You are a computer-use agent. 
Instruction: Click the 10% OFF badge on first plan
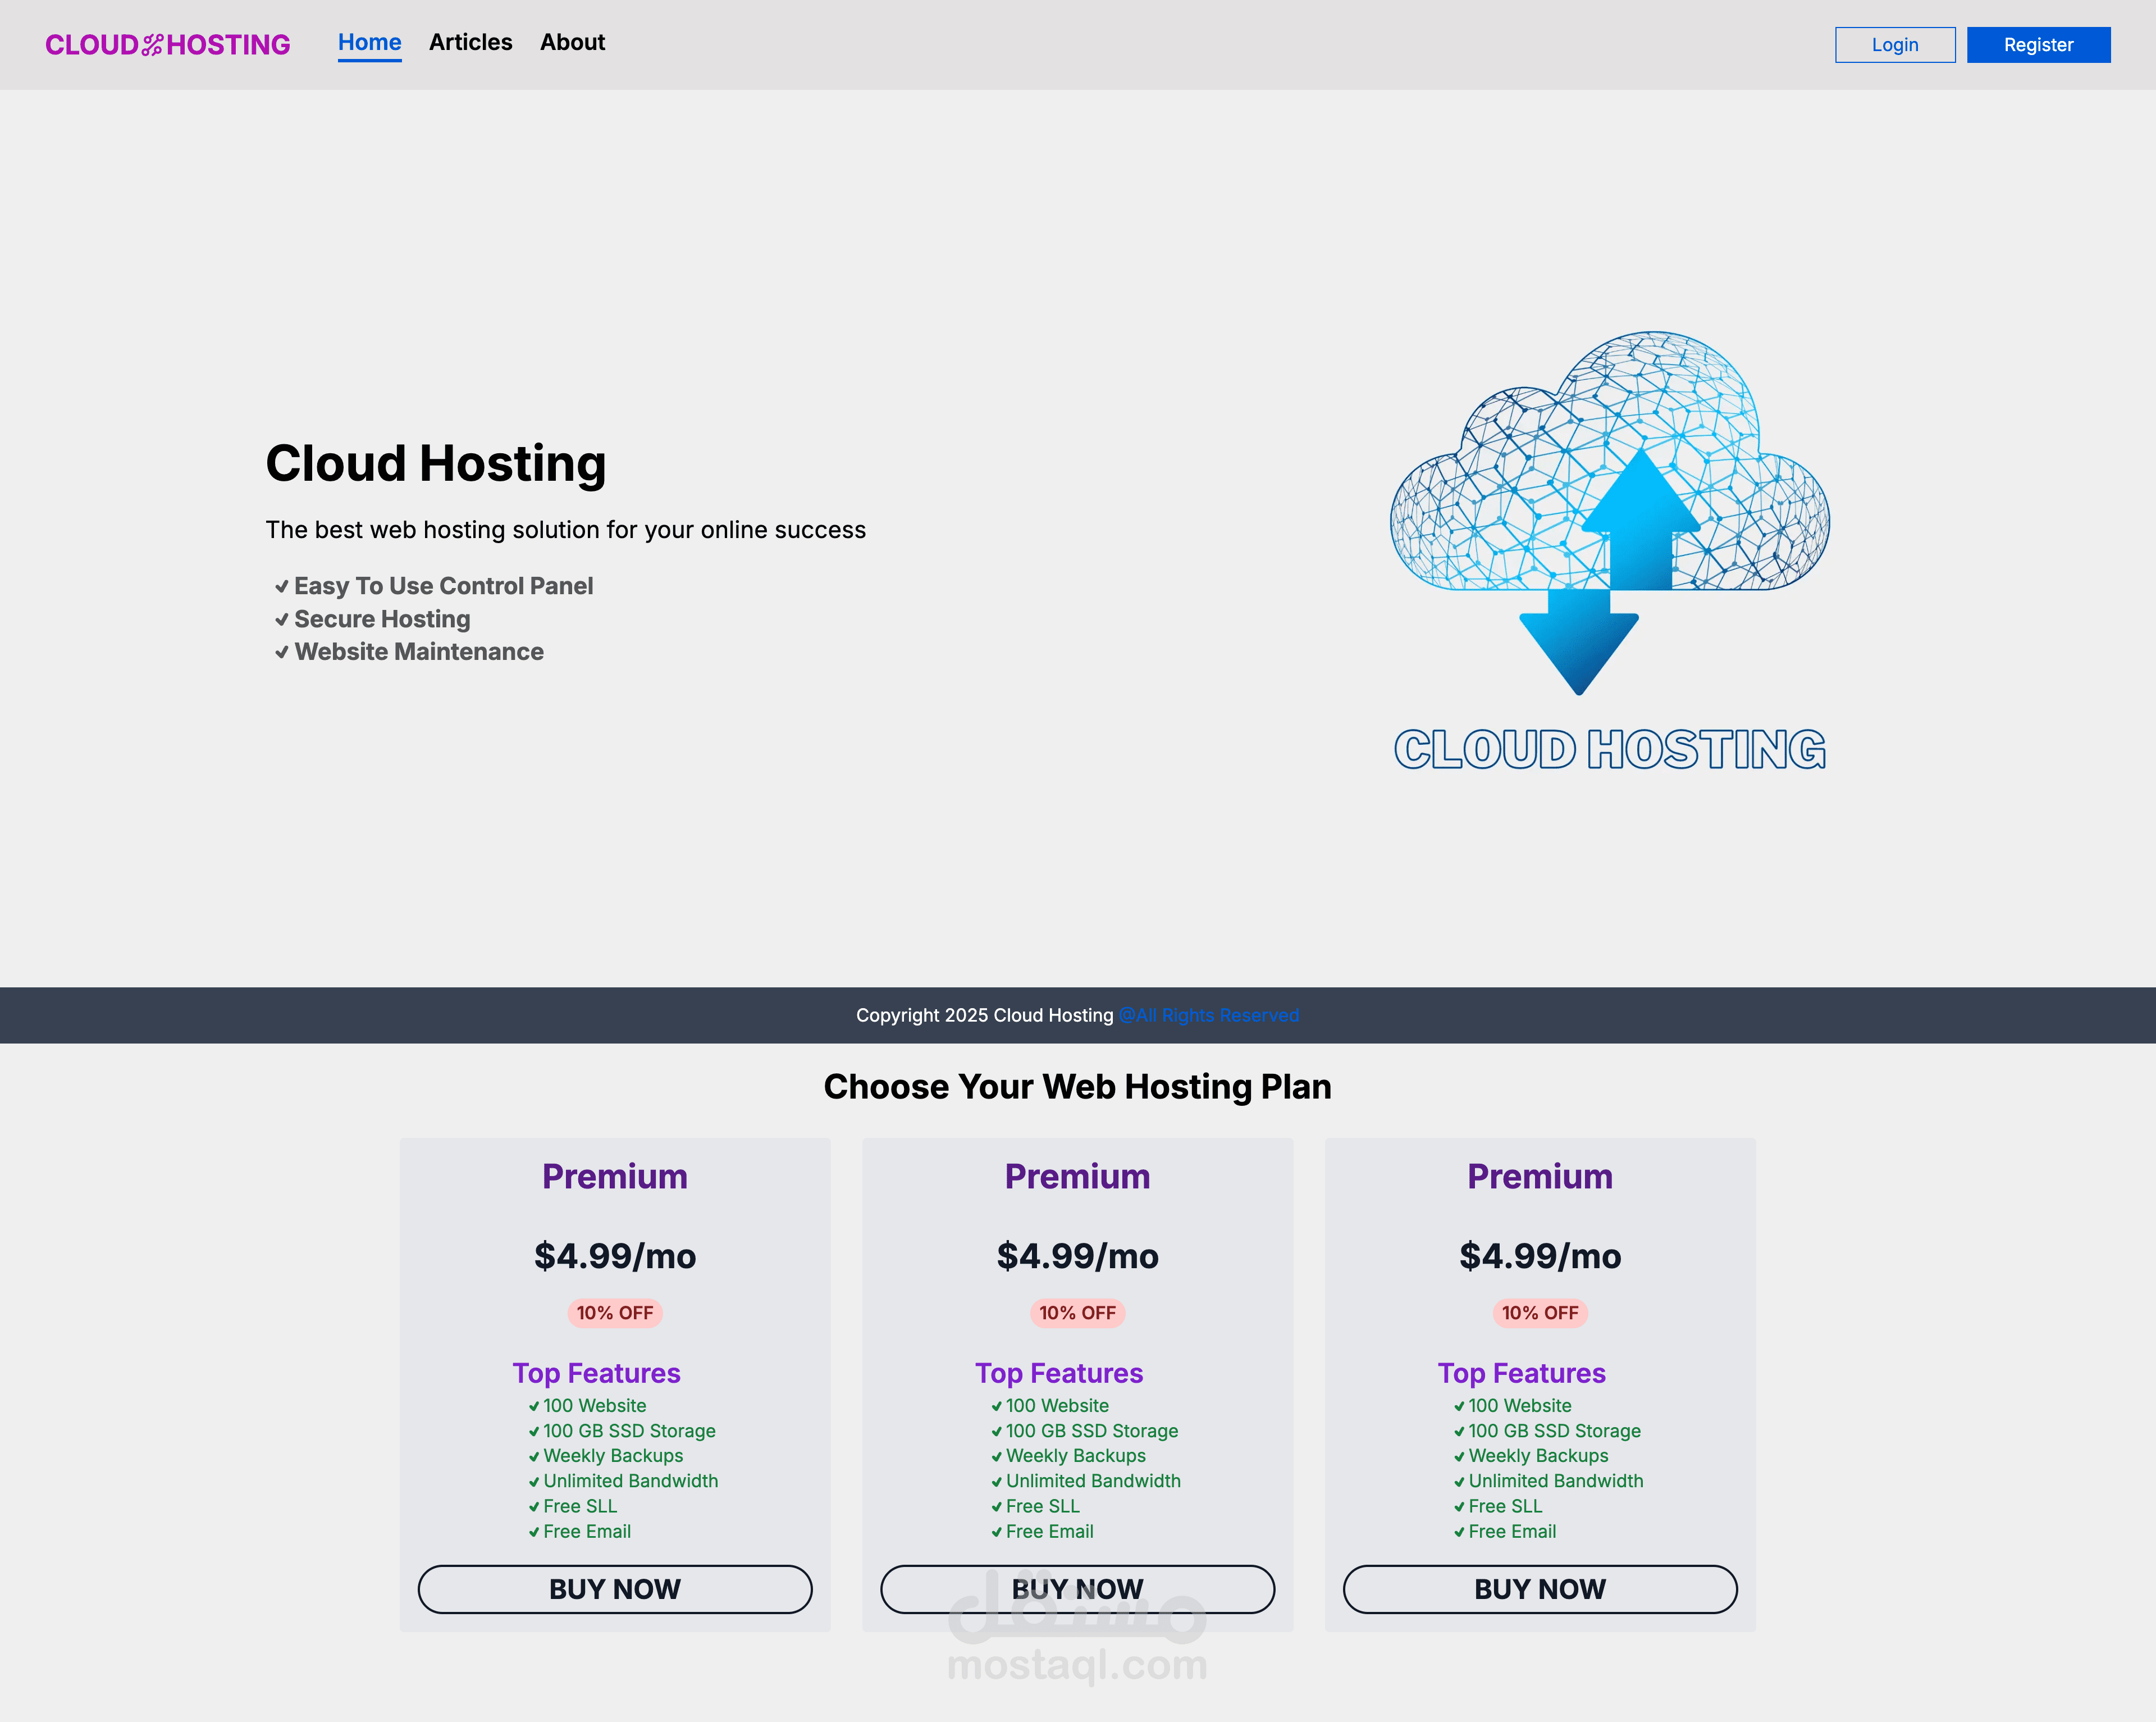click(x=615, y=1313)
